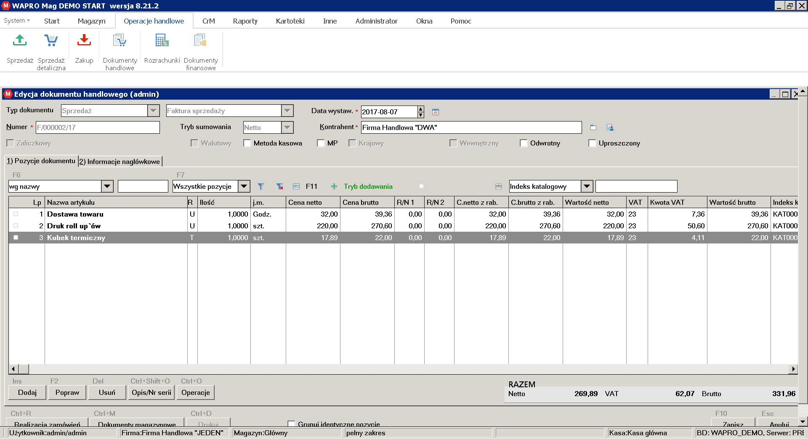Tick the Metoda kasowa checkbox
Viewport: 808px width, 439px height.
tap(247, 143)
